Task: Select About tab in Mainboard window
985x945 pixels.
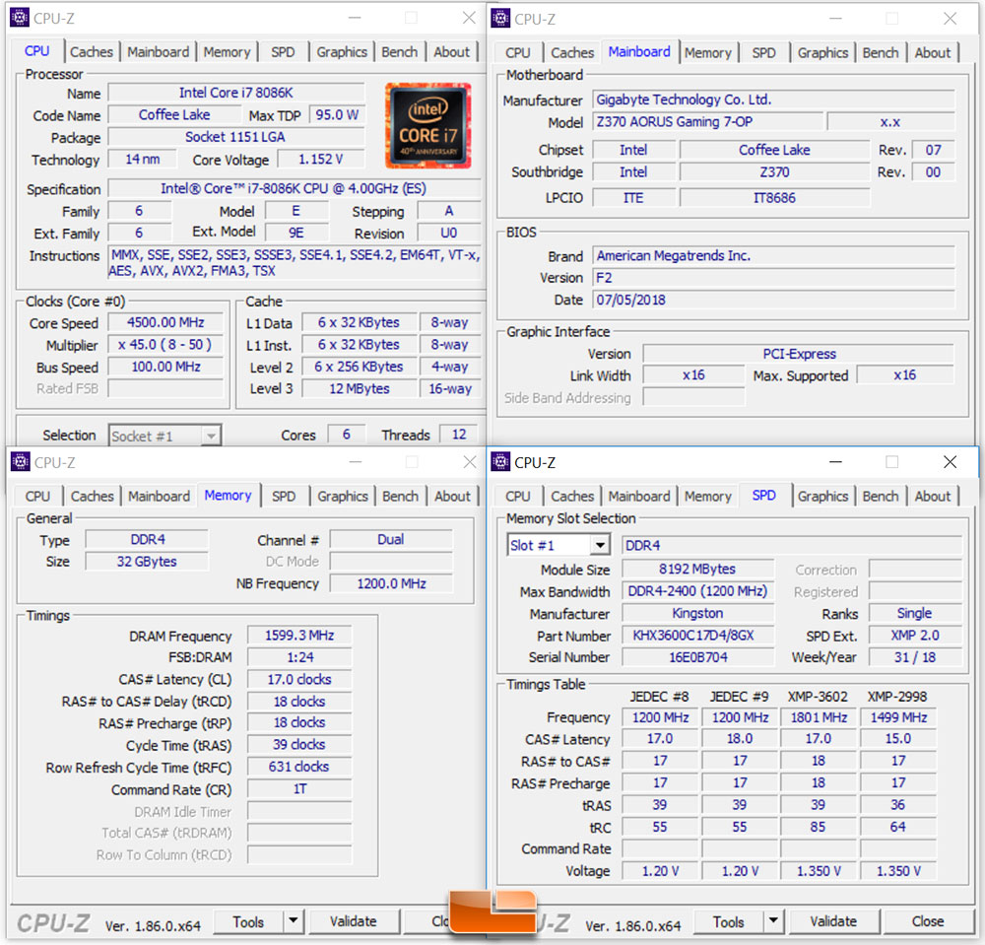Action: tap(932, 53)
